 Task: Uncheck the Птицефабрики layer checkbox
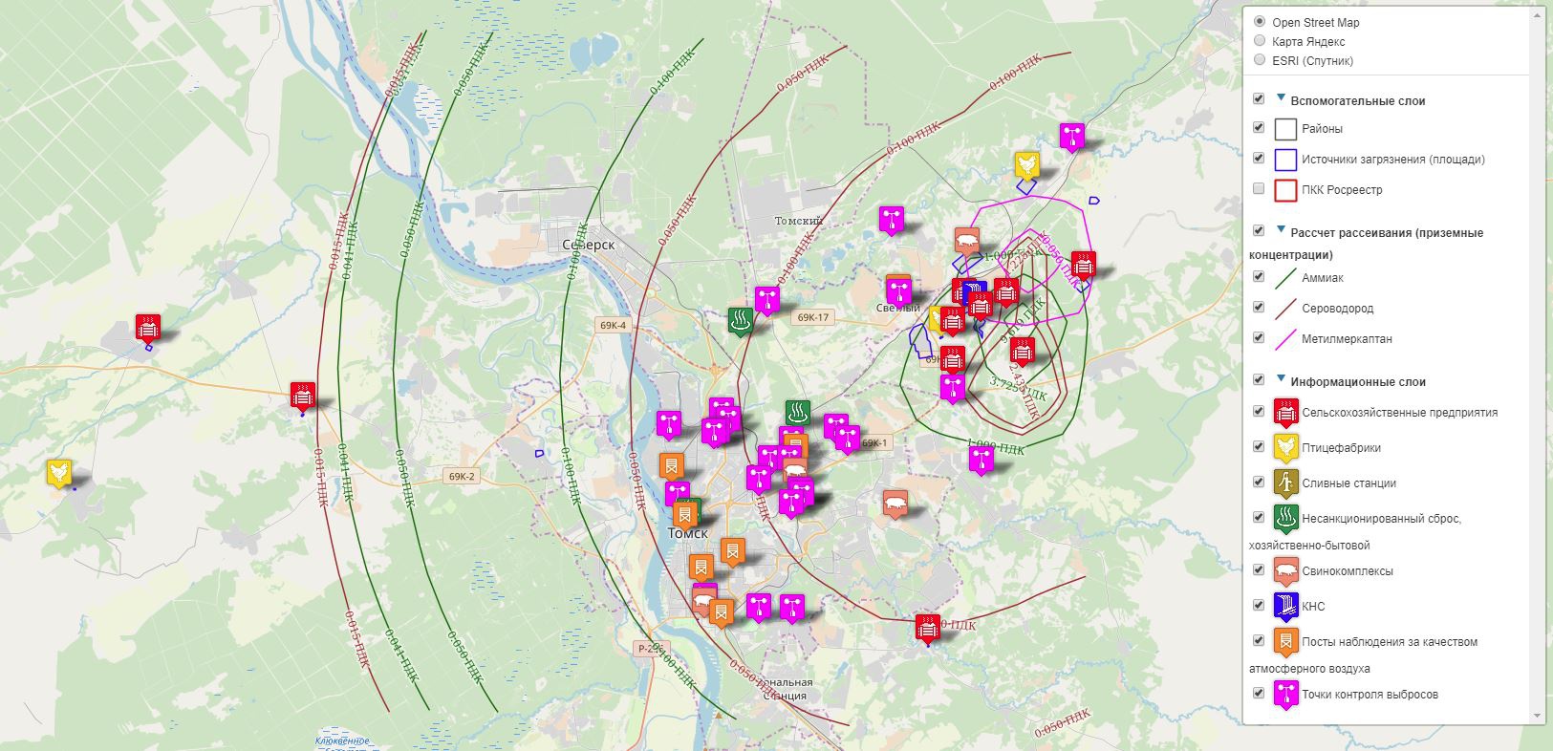[x=1259, y=446]
